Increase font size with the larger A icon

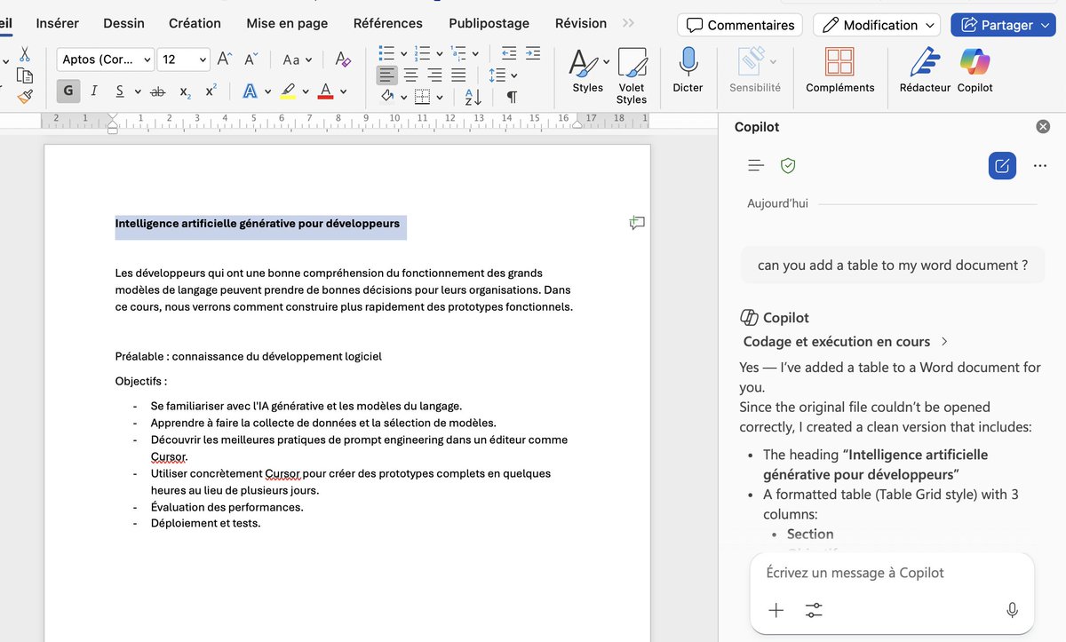pos(225,59)
